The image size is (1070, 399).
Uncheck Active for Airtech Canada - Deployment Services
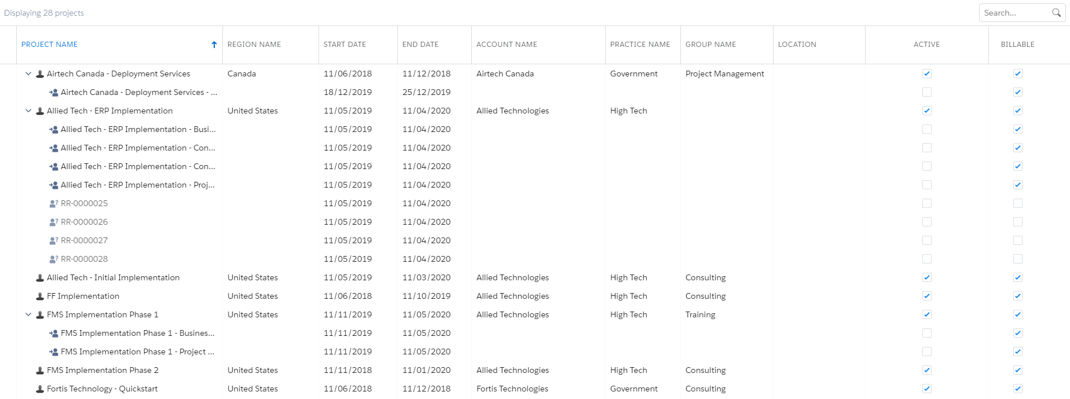click(x=927, y=74)
